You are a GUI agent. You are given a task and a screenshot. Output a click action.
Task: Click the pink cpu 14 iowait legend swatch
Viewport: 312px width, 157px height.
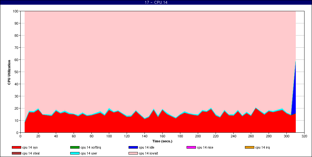133,154
